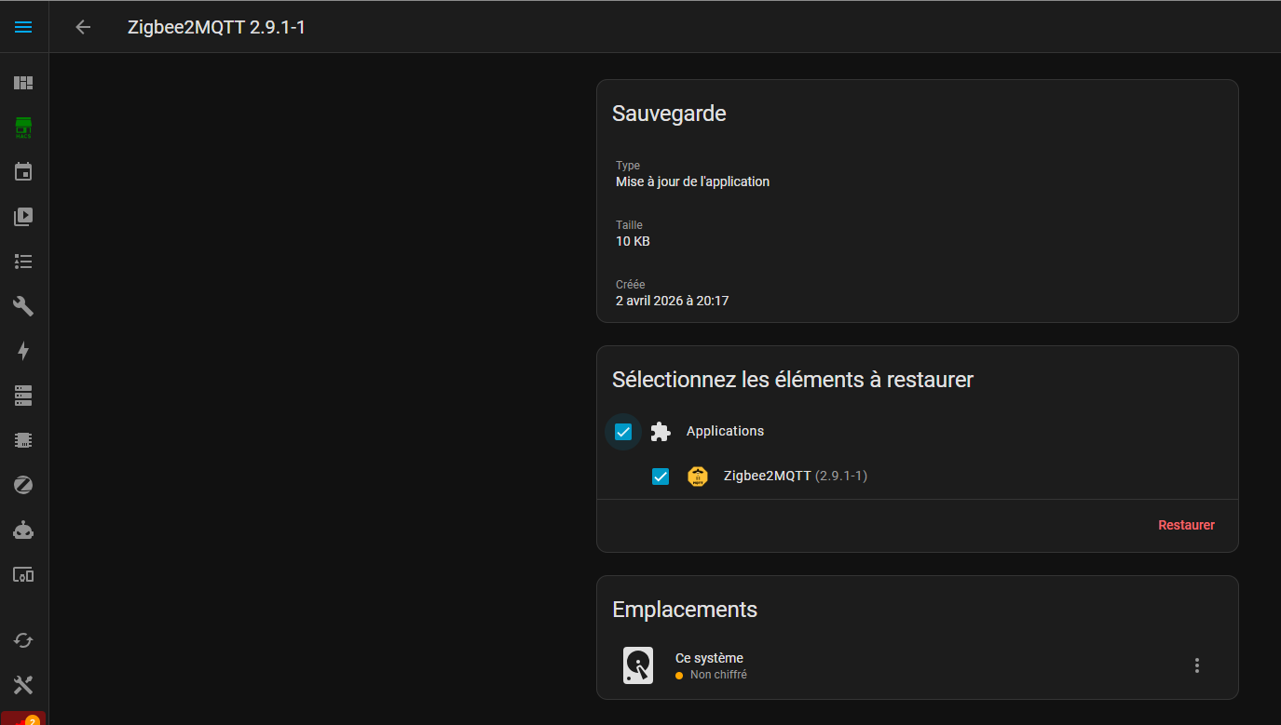Open the Energy lightning bolt icon
The image size is (1281, 725).
coord(23,351)
